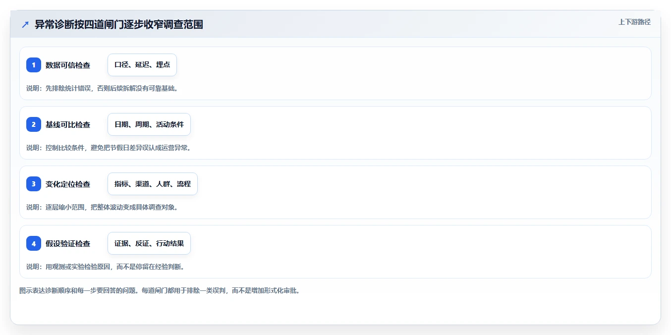The width and height of the screenshot is (671, 335).
Task: Select step badge number 4
Action: tap(34, 243)
